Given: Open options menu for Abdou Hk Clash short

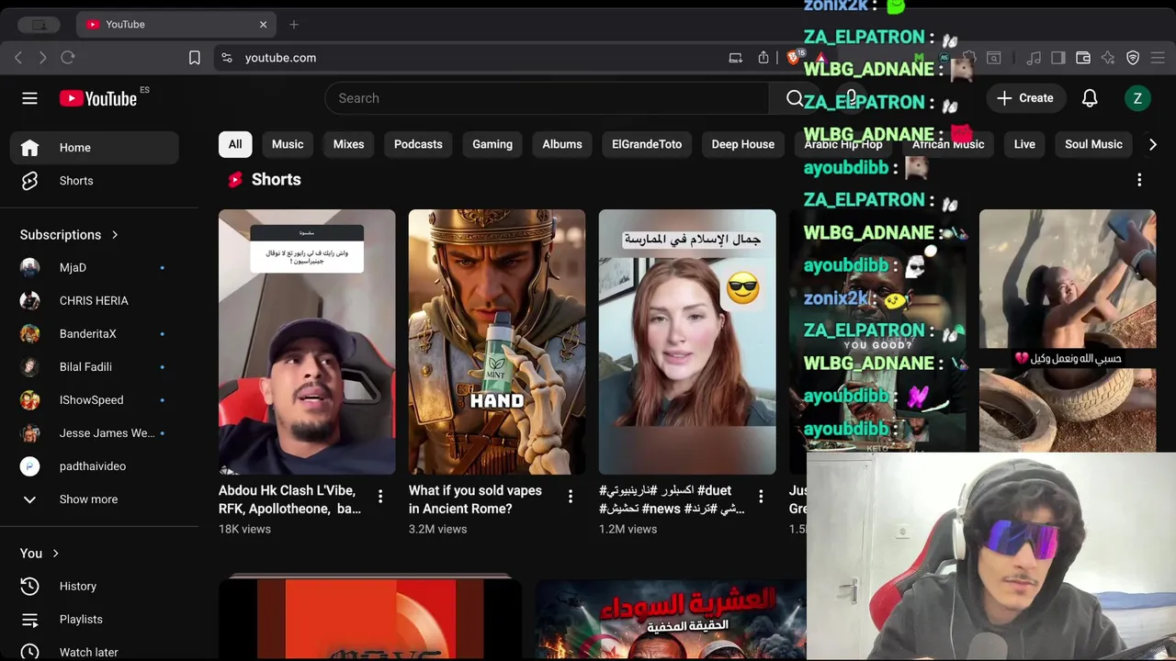Looking at the screenshot, I should [x=380, y=497].
